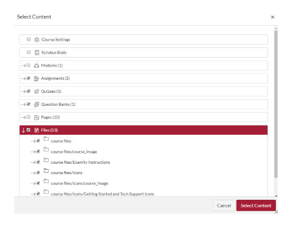Collapse the Files (53) section arrow
This screenshot has width=294, height=230.
(x=23, y=131)
